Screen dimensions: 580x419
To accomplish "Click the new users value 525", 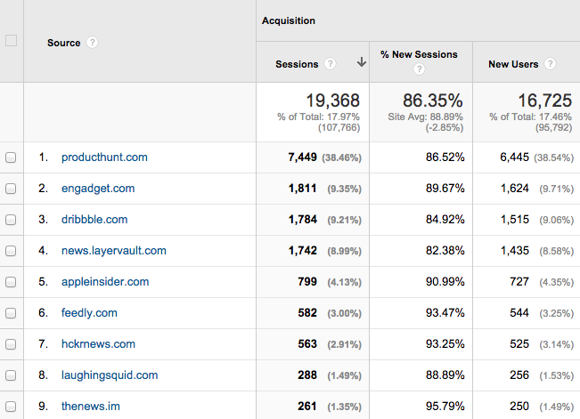I will [519, 343].
